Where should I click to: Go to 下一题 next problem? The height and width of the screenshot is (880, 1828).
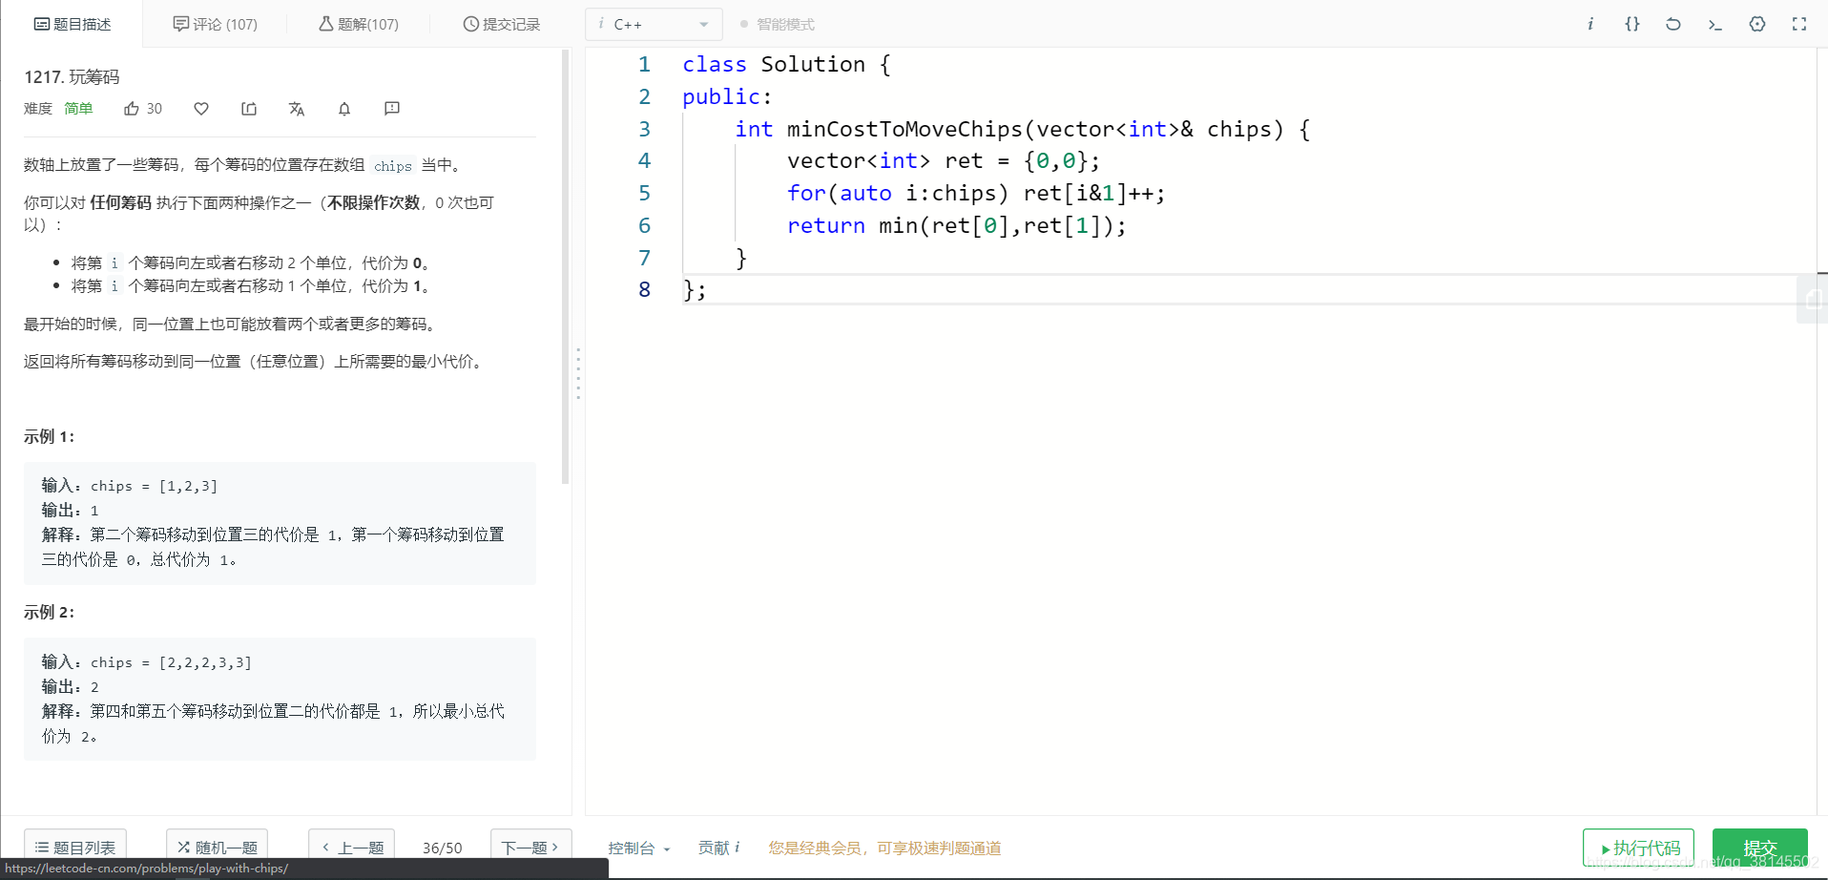pyautogui.click(x=530, y=847)
